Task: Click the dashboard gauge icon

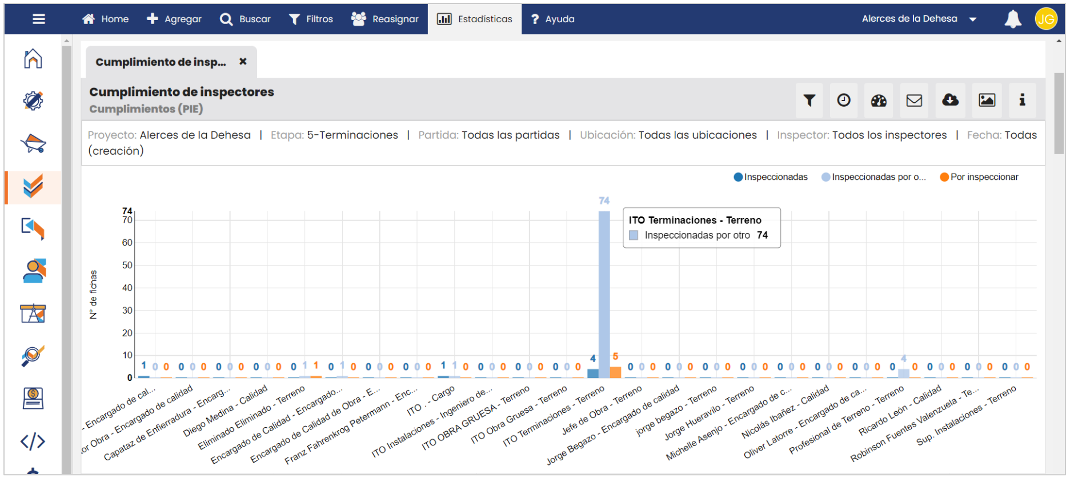Action: coord(879,101)
